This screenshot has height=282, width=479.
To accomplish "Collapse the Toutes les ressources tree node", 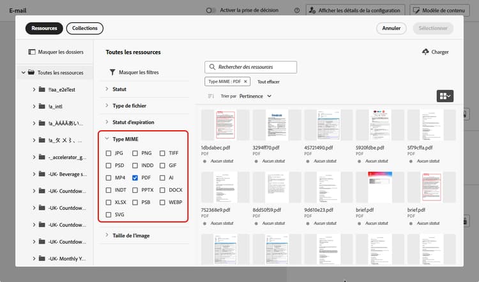I will [23, 73].
